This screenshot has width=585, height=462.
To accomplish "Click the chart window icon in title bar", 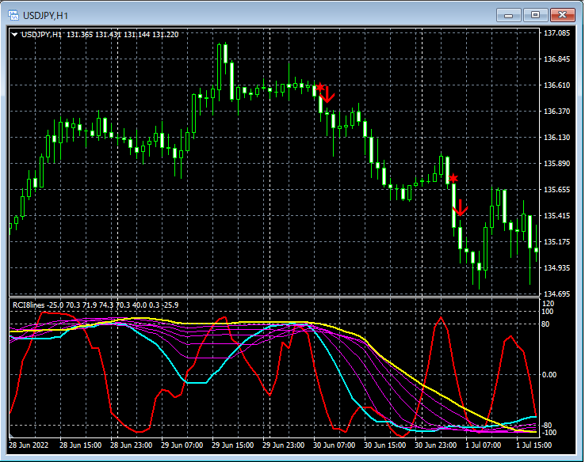I will 13,15.
